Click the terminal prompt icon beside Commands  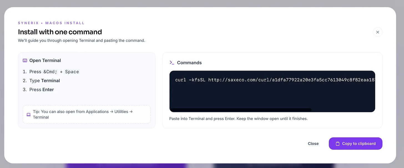pos(172,63)
